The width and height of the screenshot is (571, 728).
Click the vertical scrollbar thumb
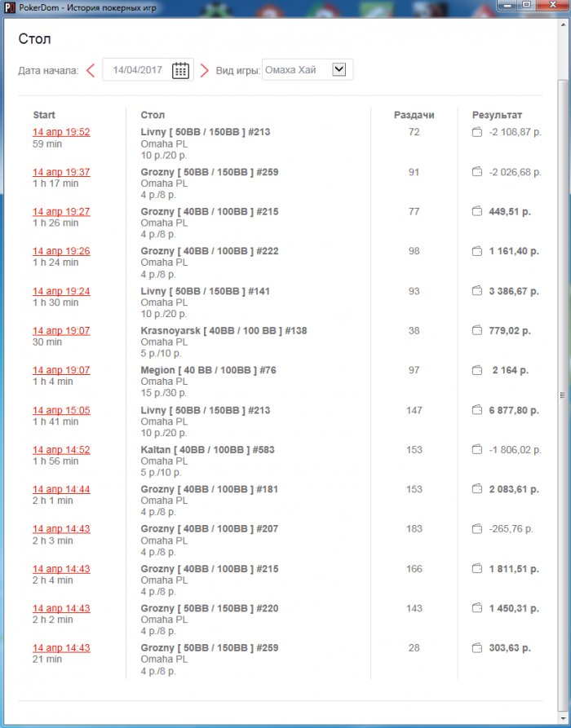click(561, 395)
